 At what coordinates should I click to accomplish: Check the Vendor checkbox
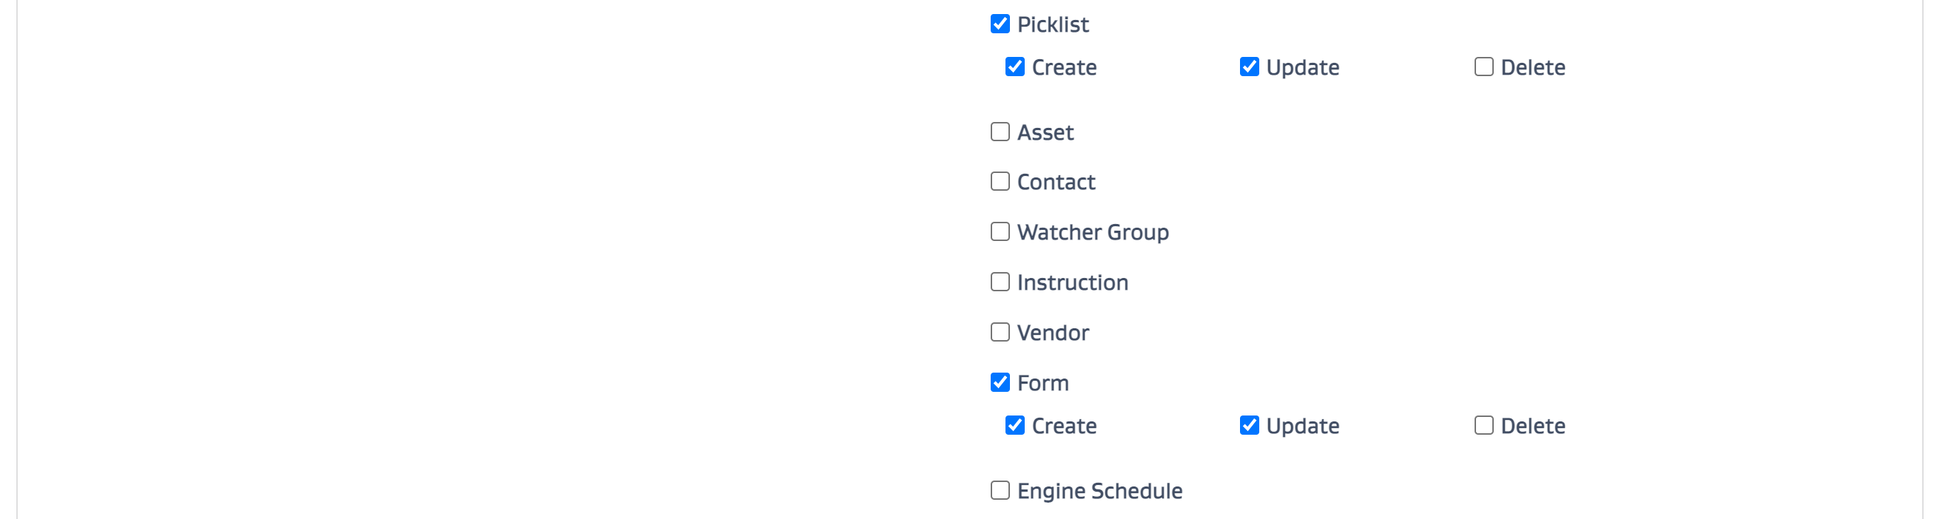tap(1000, 332)
